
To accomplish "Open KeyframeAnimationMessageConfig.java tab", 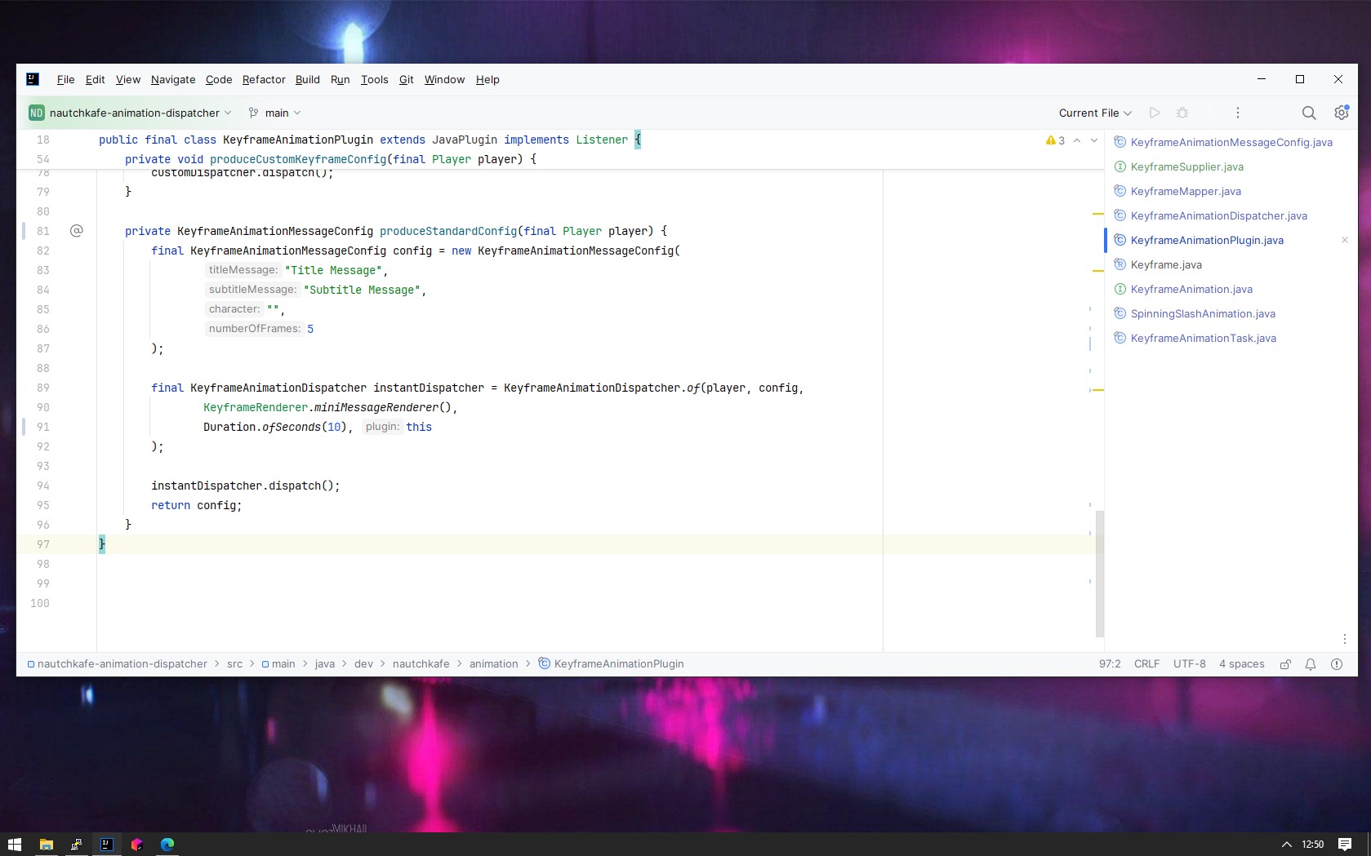I will click(1231, 142).
